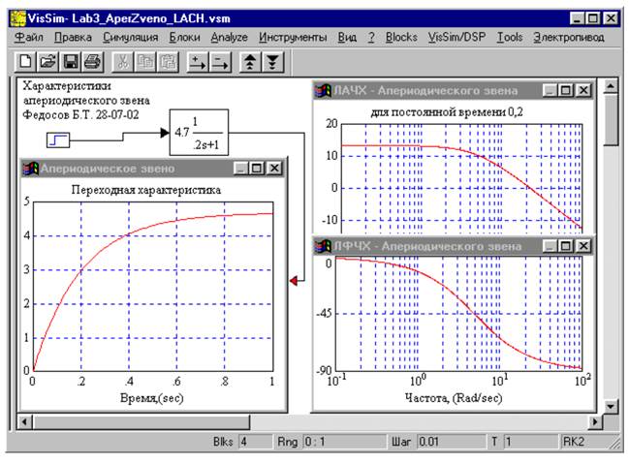The image size is (629, 464).
Task: Print the diagram with the printer icon
Action: pyautogui.click(x=92, y=62)
